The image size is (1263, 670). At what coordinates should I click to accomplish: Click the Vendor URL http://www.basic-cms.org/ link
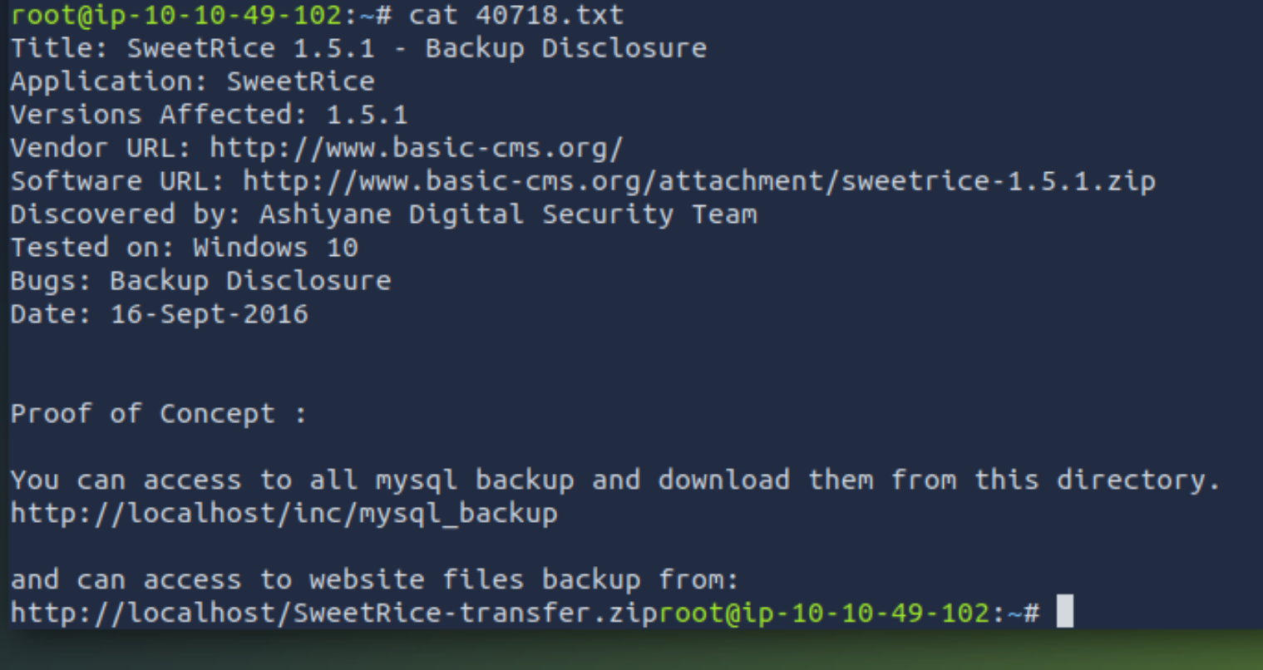[x=416, y=148]
